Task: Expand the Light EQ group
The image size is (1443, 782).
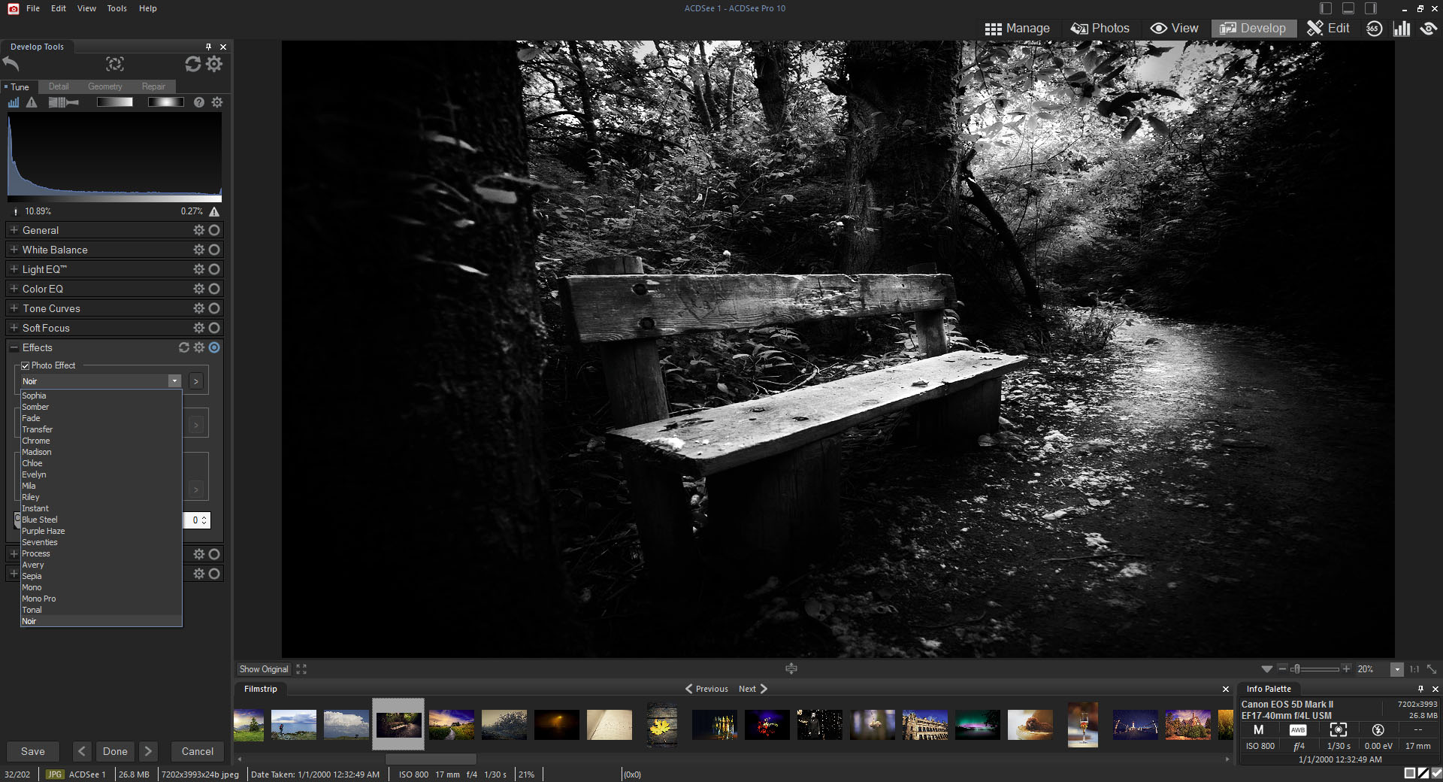Action: coord(14,269)
